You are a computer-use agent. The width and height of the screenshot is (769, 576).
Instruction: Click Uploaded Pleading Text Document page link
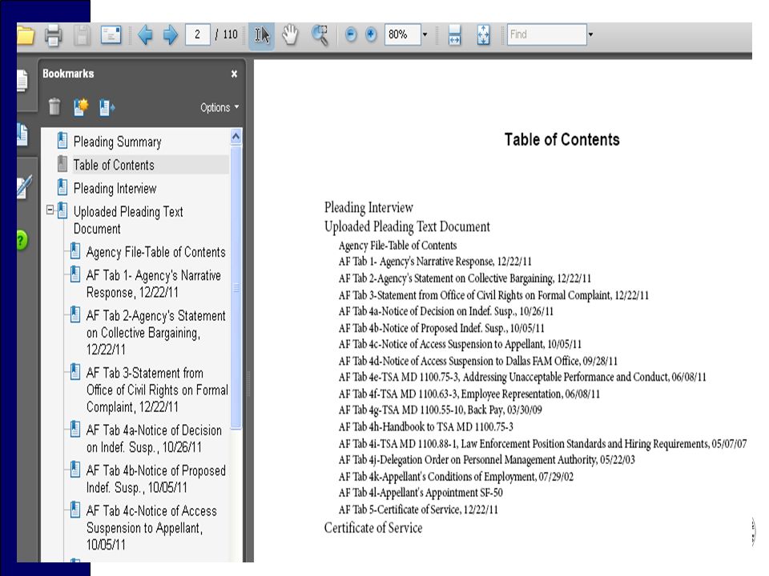[x=407, y=226]
